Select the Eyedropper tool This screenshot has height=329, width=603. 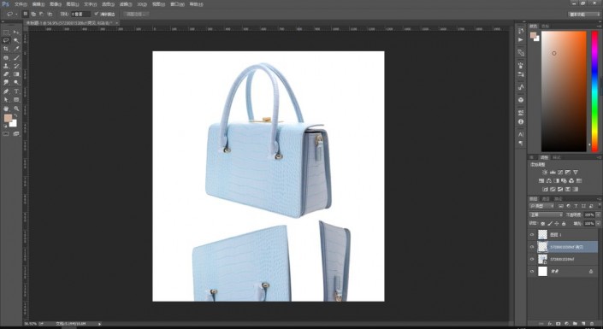pyautogui.click(x=16, y=49)
